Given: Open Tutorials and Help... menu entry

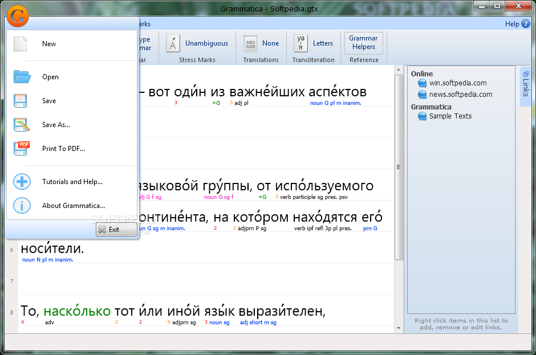Looking at the screenshot, I should tap(72, 182).
